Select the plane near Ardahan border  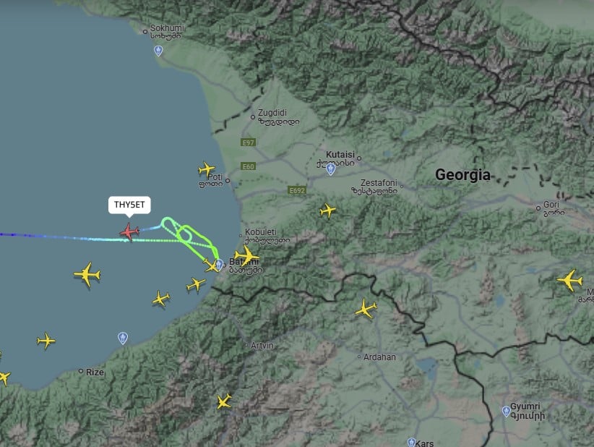366,308
